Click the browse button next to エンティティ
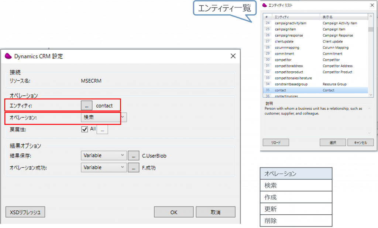 [x=86, y=106]
